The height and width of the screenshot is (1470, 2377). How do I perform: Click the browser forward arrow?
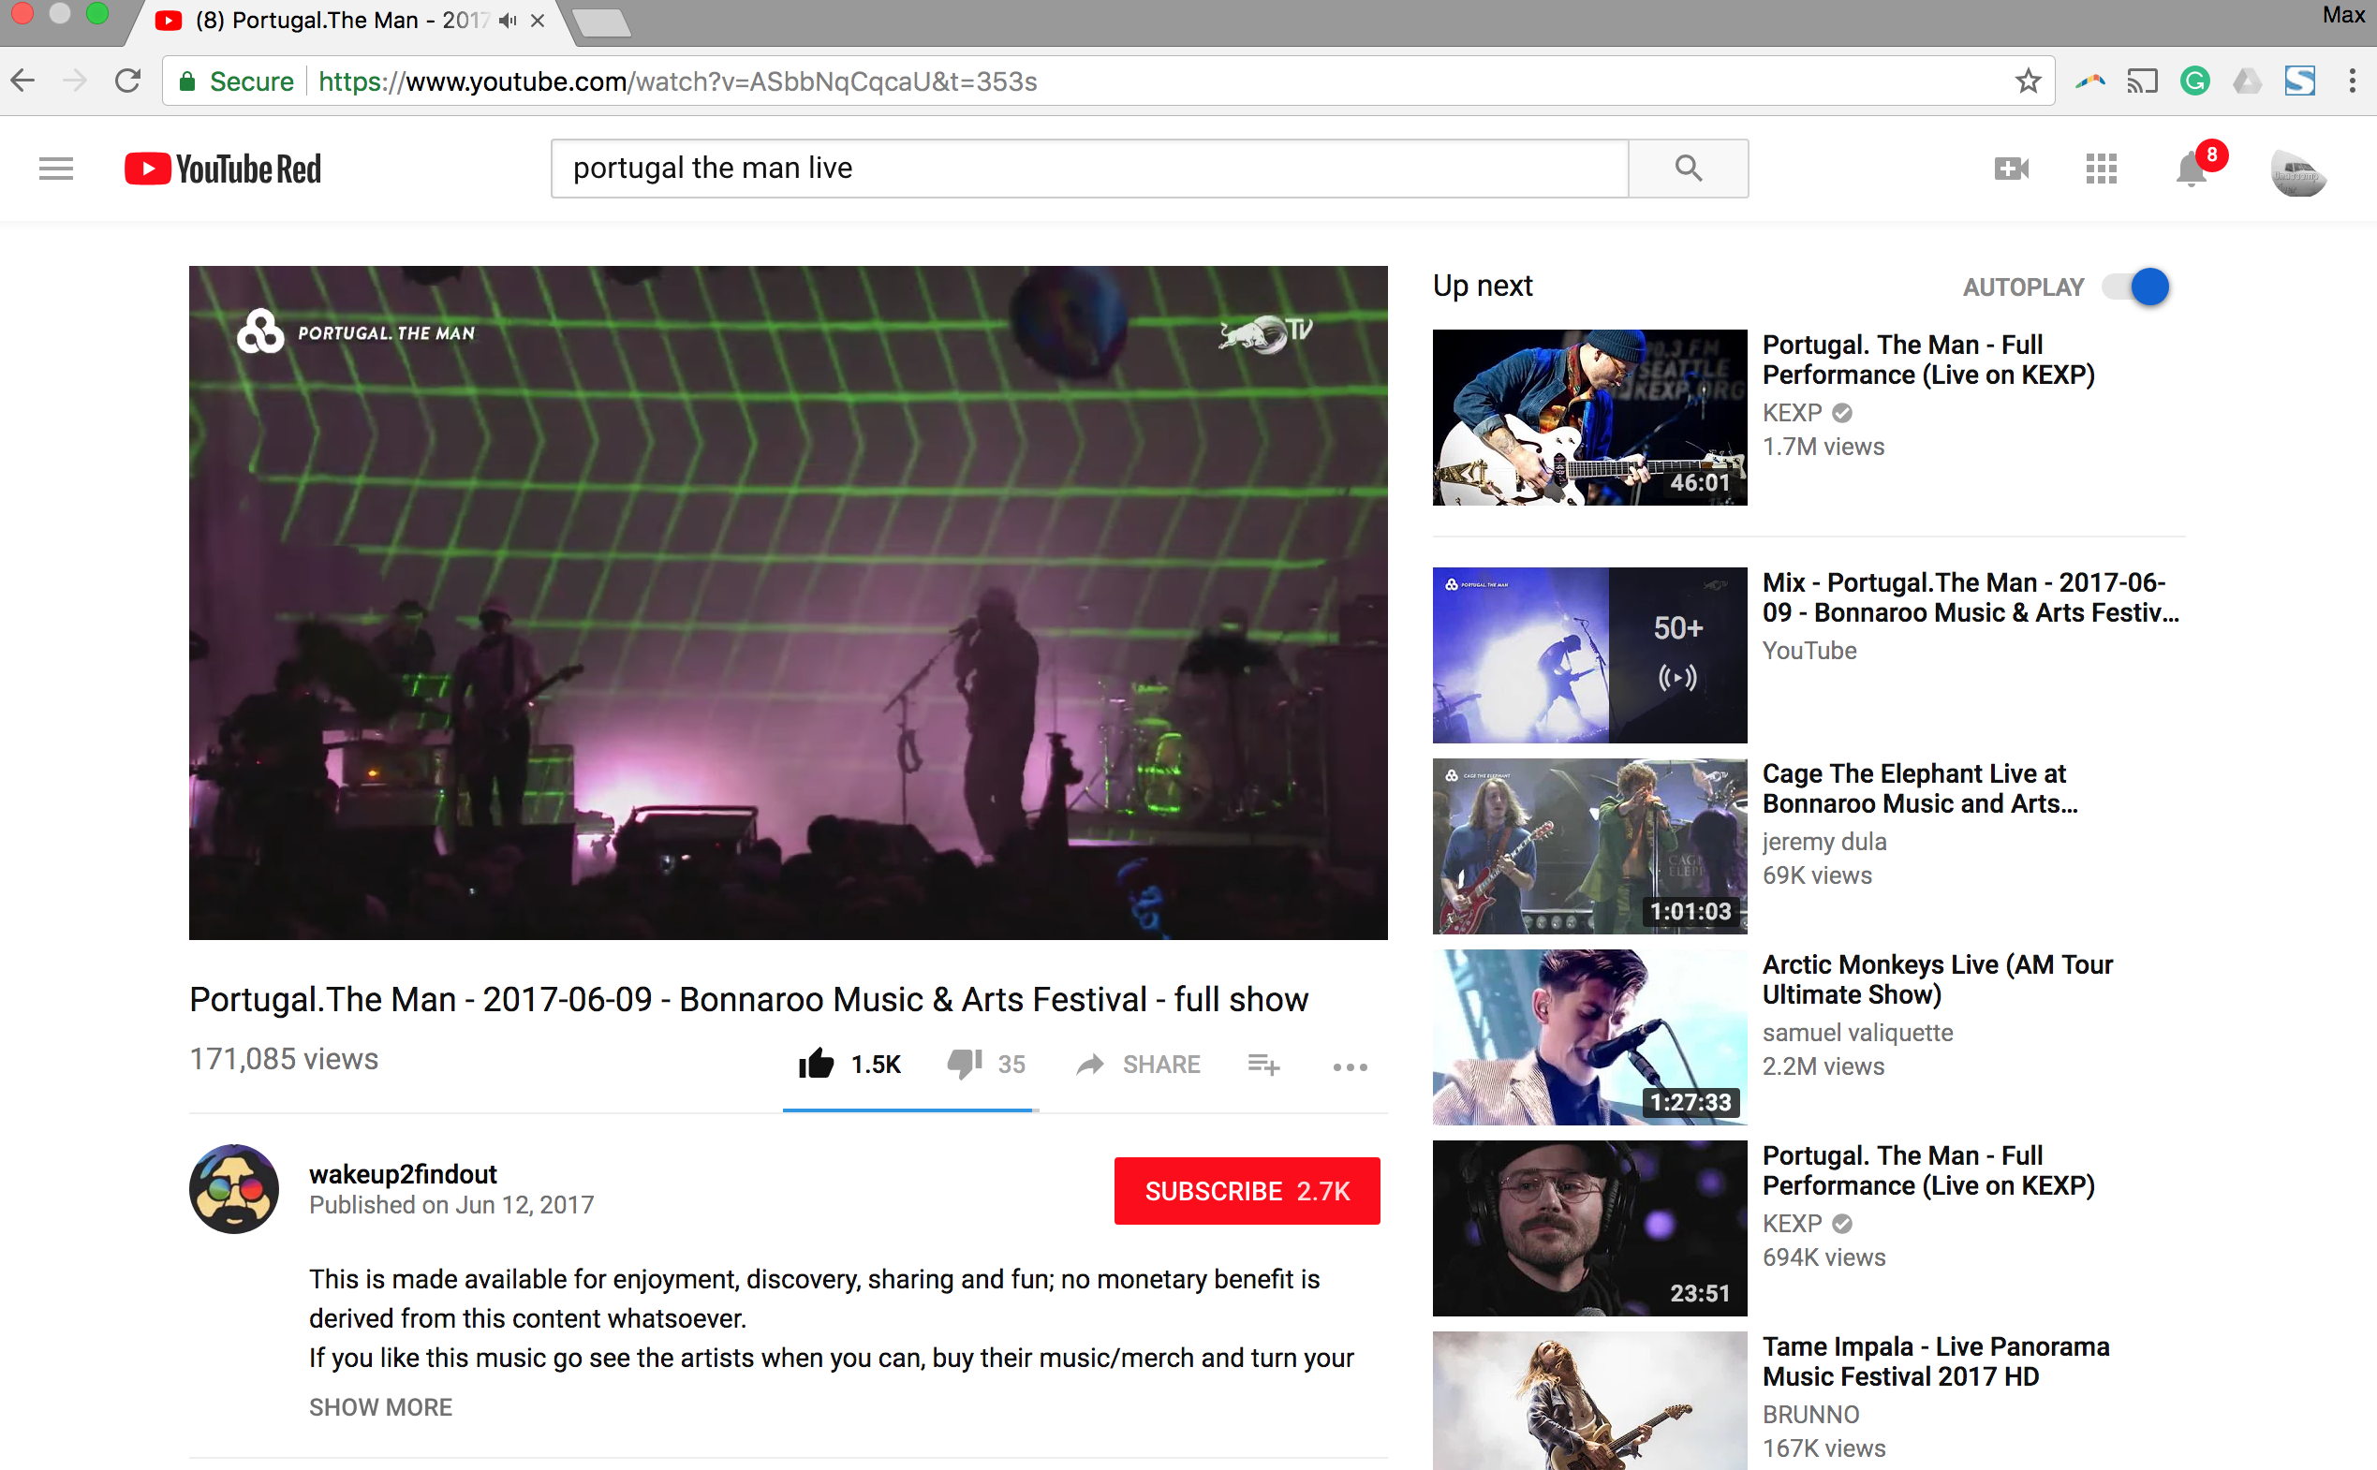[75, 81]
